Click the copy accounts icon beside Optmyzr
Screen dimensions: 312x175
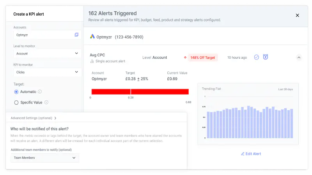click(76, 35)
